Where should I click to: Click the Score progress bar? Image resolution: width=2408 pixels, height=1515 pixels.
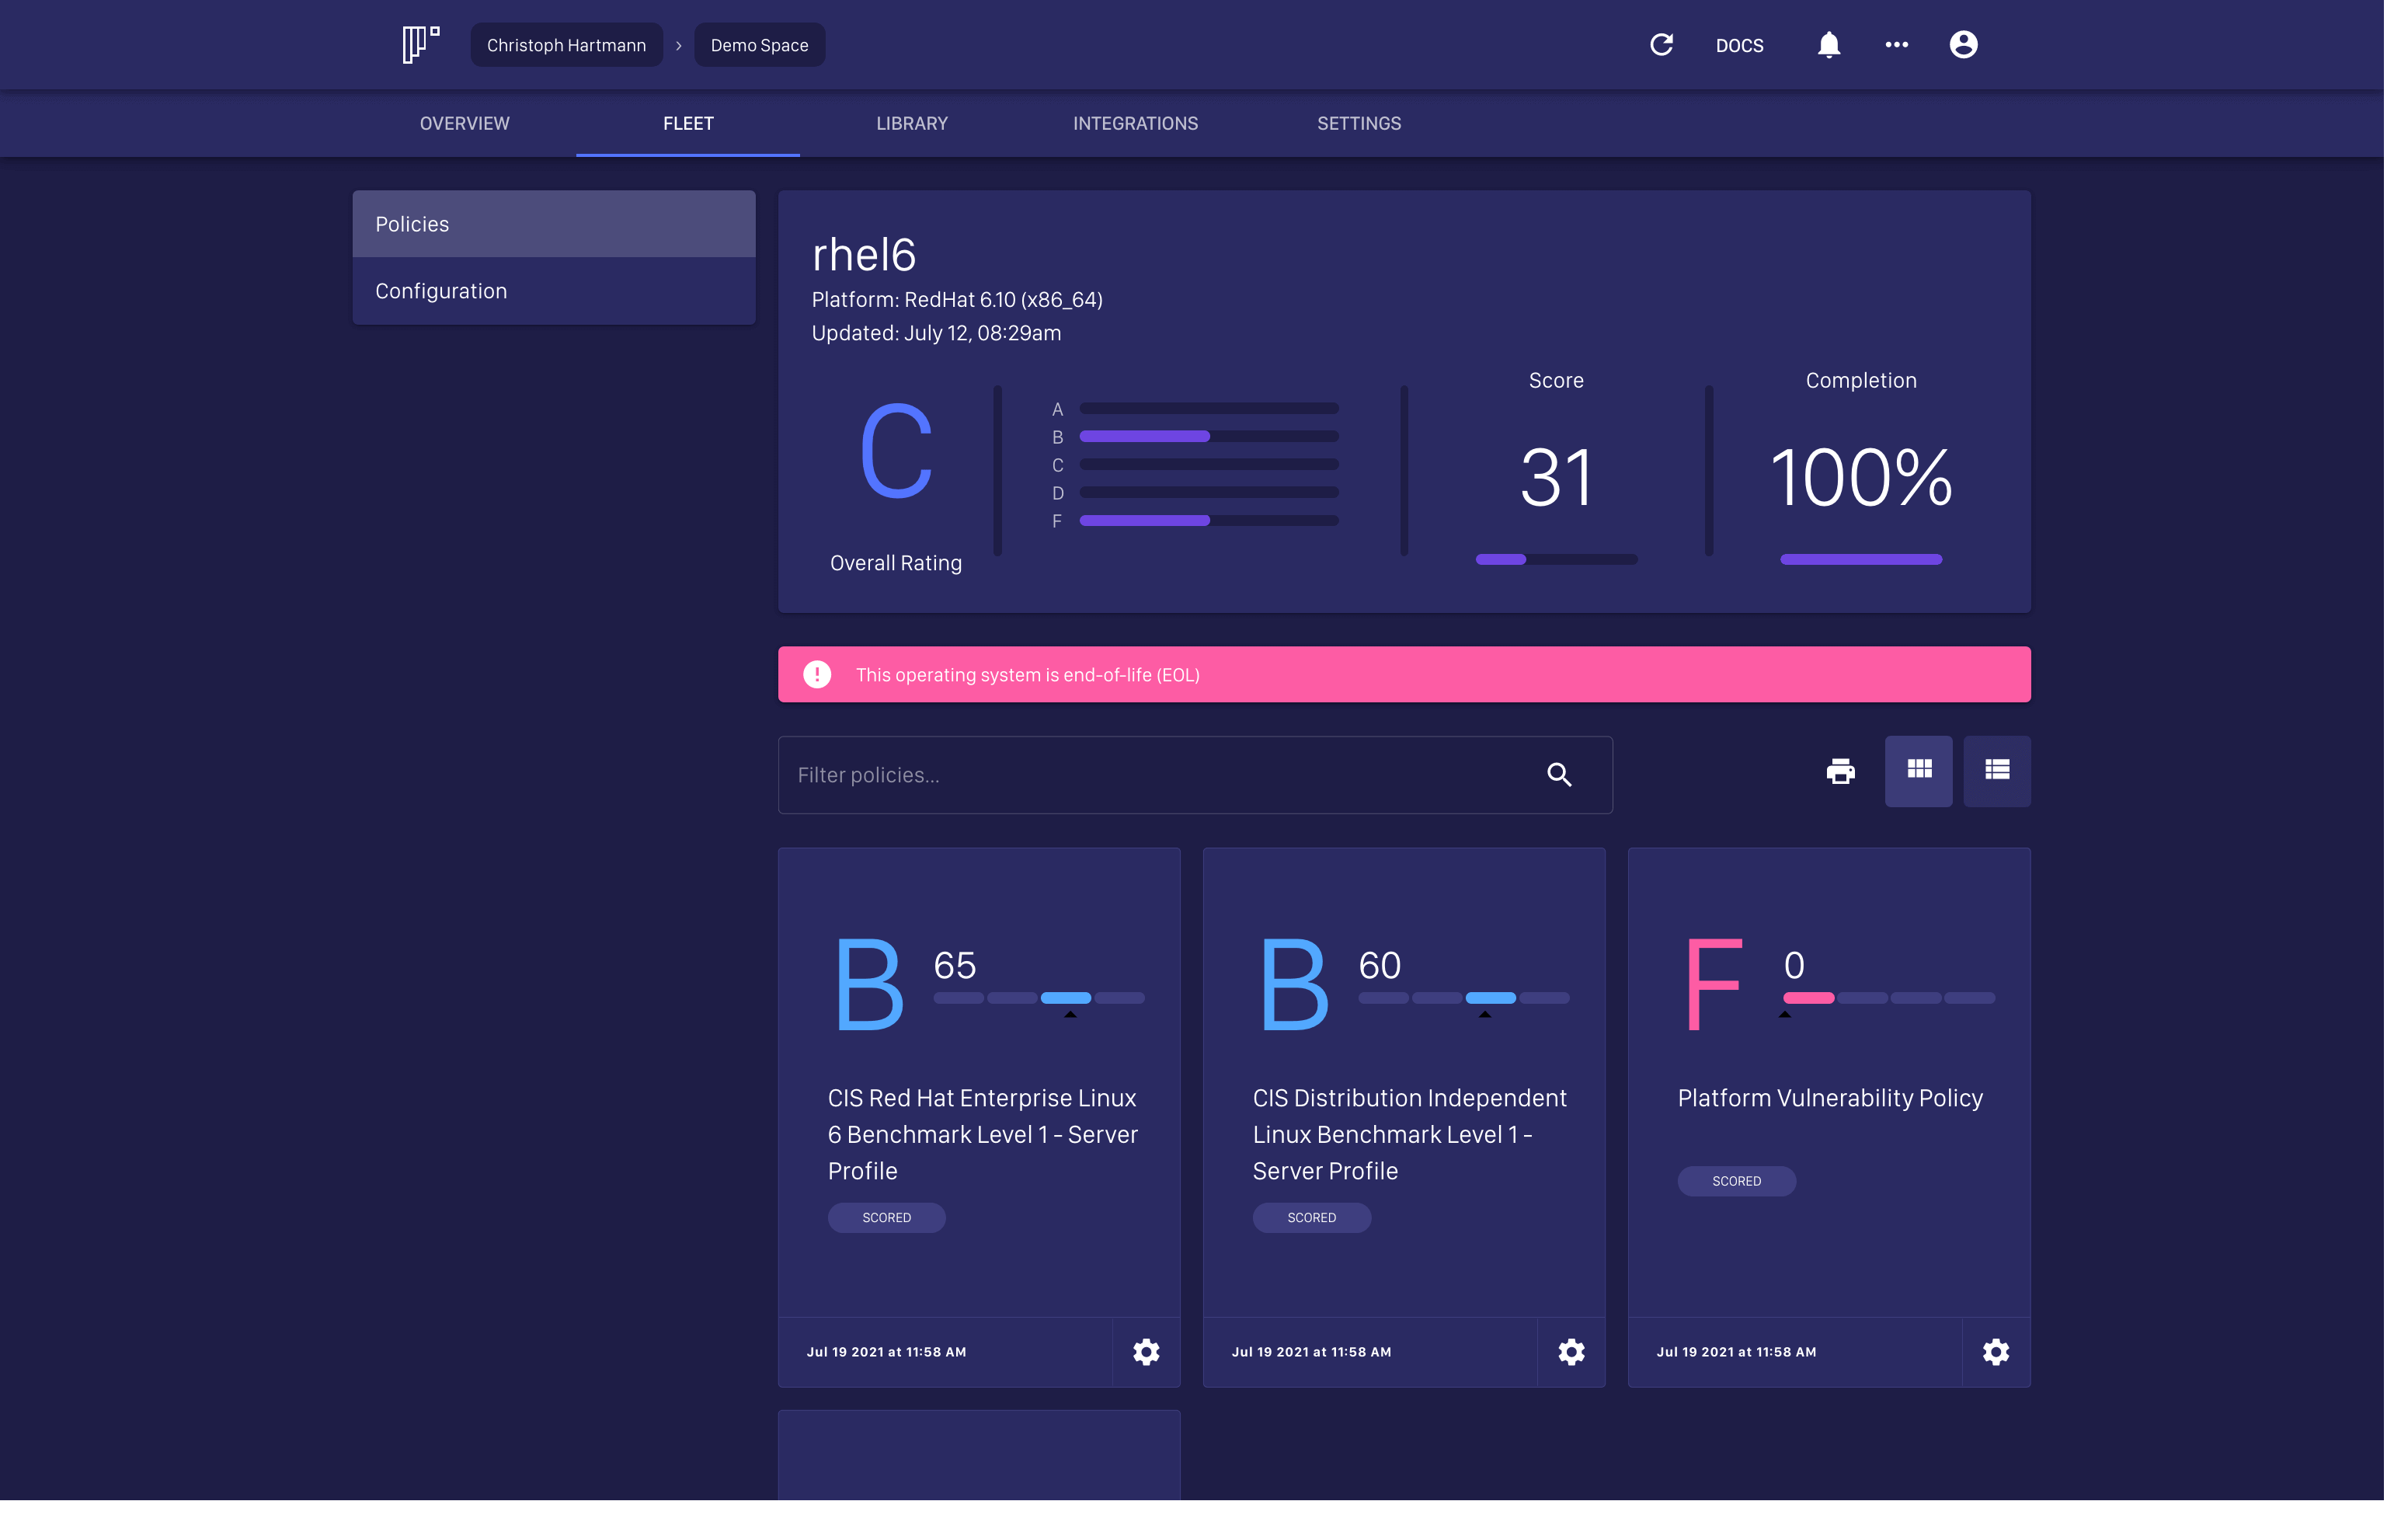pyautogui.click(x=1556, y=560)
